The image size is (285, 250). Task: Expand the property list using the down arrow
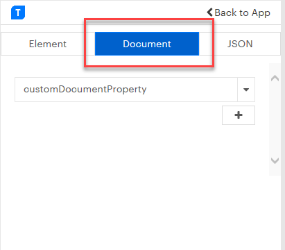click(x=246, y=90)
